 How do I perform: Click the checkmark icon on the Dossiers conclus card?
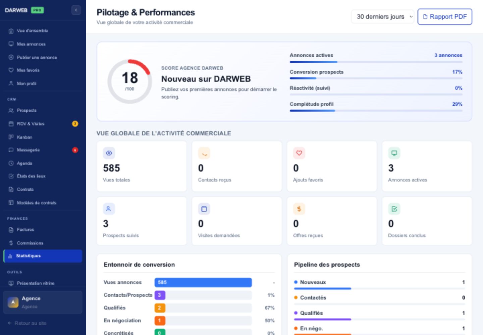coord(394,209)
